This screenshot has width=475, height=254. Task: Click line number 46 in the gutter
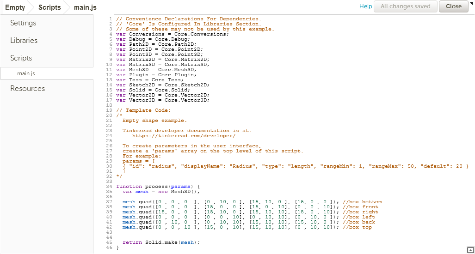110,248
